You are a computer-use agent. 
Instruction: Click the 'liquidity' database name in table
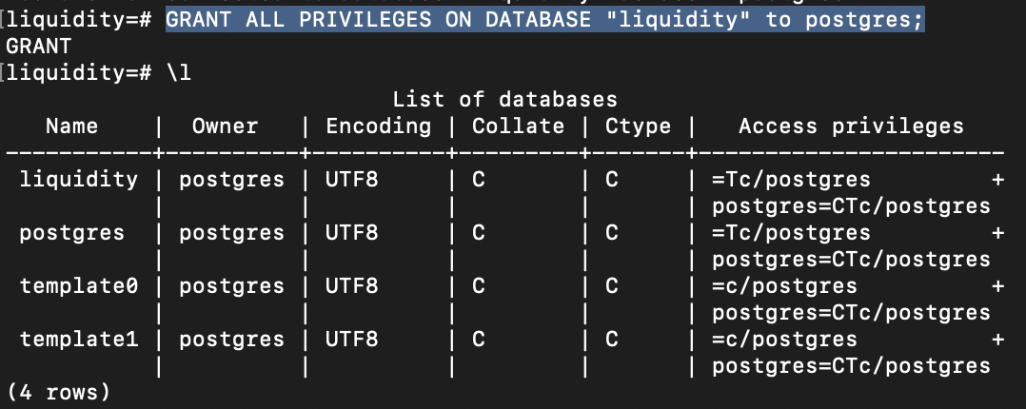[78, 179]
